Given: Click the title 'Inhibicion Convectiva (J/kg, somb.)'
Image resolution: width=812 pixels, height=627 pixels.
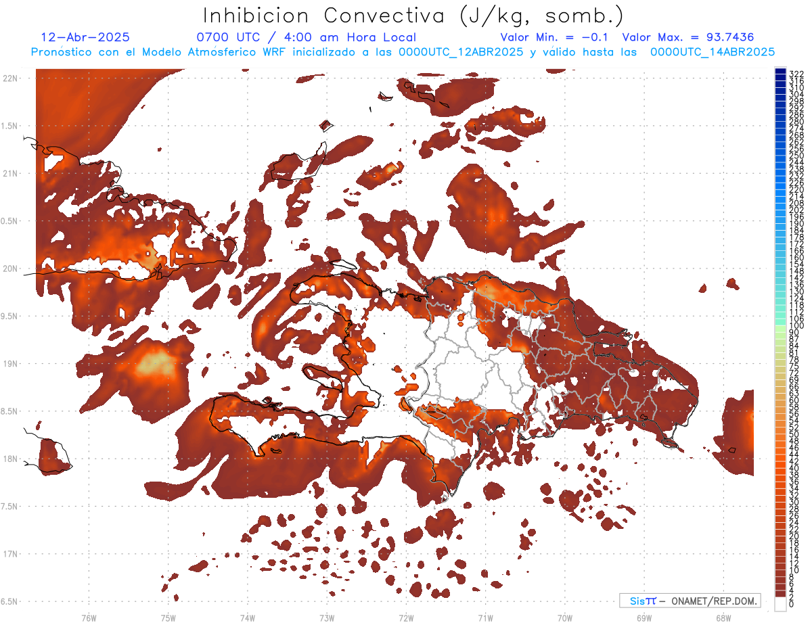Looking at the screenshot, I should (413, 16).
